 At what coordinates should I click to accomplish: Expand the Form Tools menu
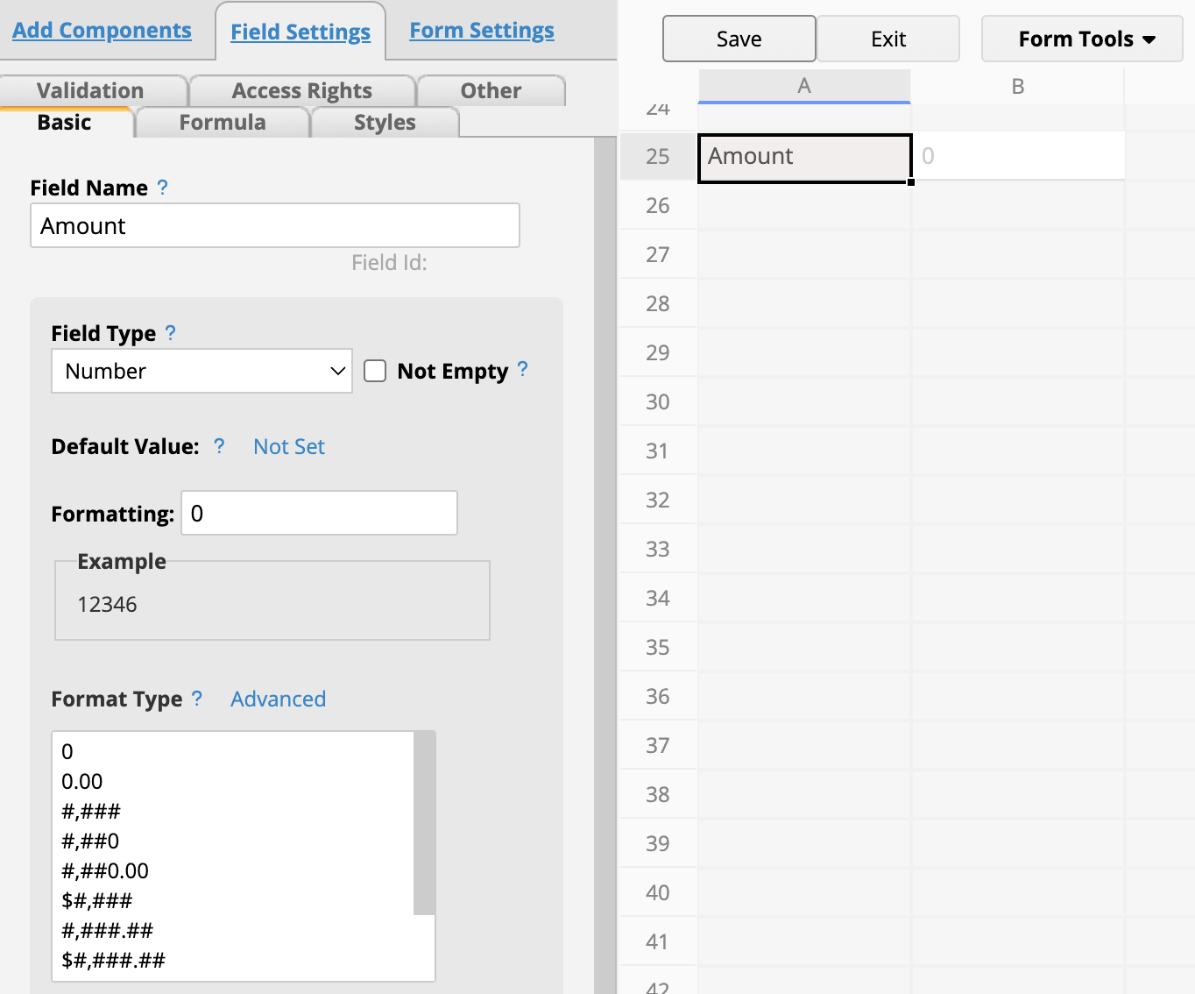point(1082,39)
